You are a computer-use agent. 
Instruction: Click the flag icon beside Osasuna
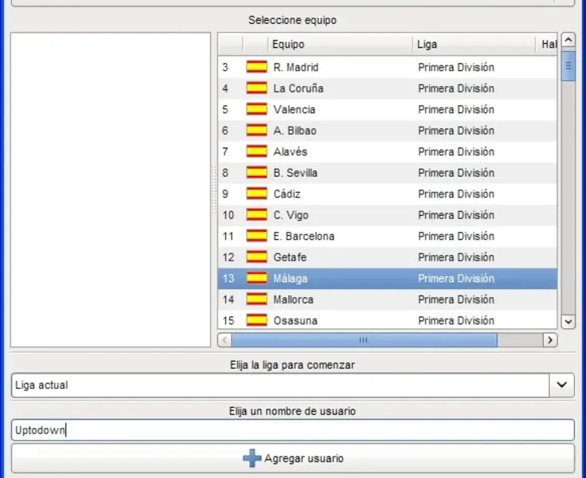tap(256, 320)
